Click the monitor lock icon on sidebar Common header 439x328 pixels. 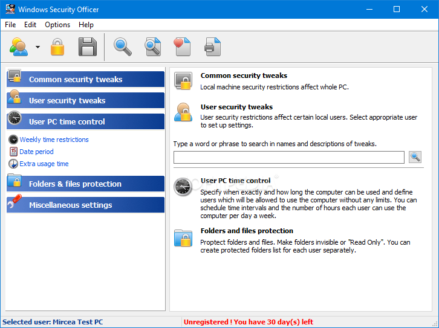tap(15, 76)
